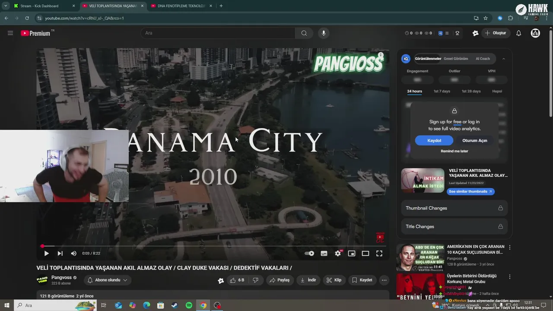Click See similar thumbnails button
This screenshot has height=311, width=553.
(470, 191)
